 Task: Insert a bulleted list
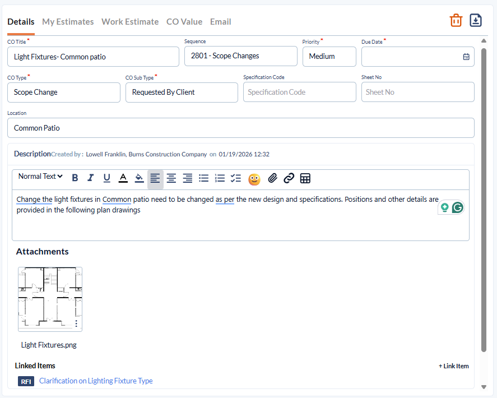click(x=204, y=178)
